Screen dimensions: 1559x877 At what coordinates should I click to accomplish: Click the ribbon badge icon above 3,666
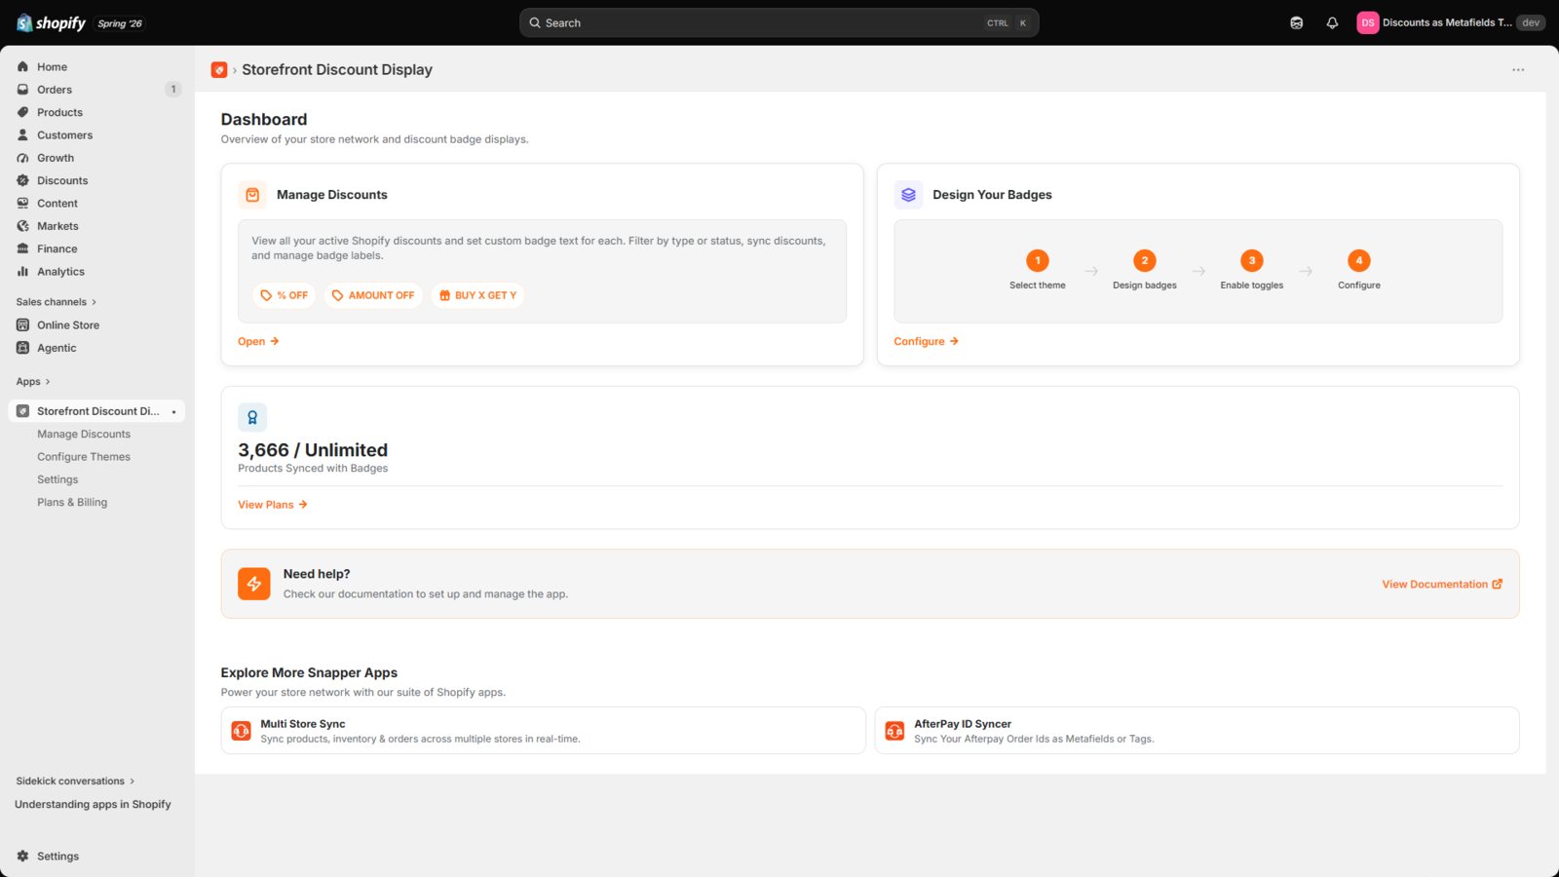pyautogui.click(x=252, y=417)
